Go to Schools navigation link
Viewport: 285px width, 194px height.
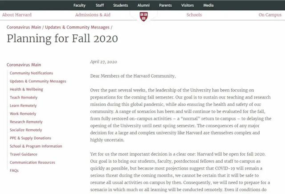point(194,15)
